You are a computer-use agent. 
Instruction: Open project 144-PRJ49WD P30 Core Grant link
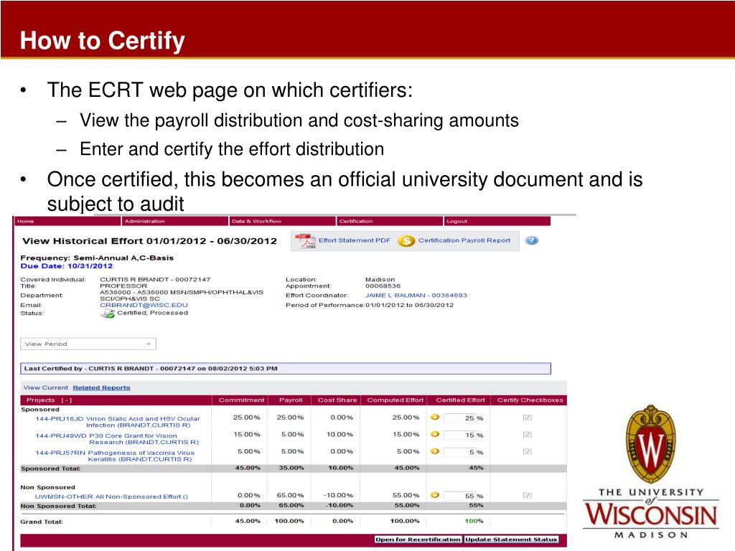pos(117,439)
